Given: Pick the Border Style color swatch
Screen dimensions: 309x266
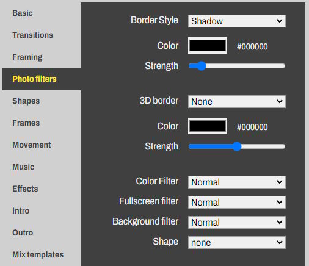Looking at the screenshot, I should (208, 46).
